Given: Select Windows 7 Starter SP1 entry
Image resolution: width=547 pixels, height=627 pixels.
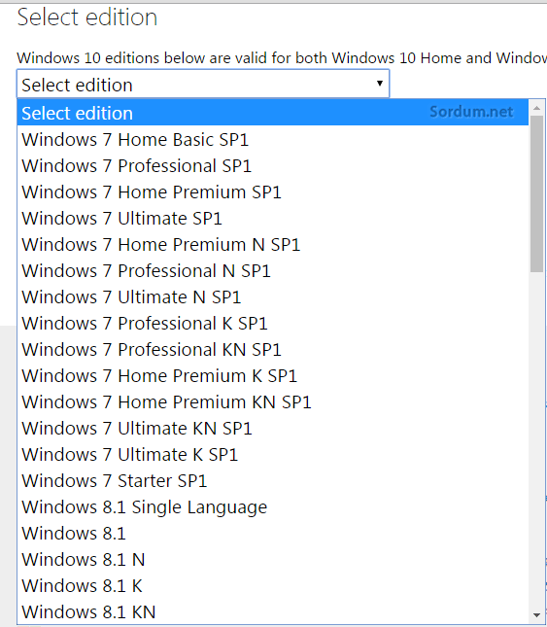Looking at the screenshot, I should [x=273, y=480].
